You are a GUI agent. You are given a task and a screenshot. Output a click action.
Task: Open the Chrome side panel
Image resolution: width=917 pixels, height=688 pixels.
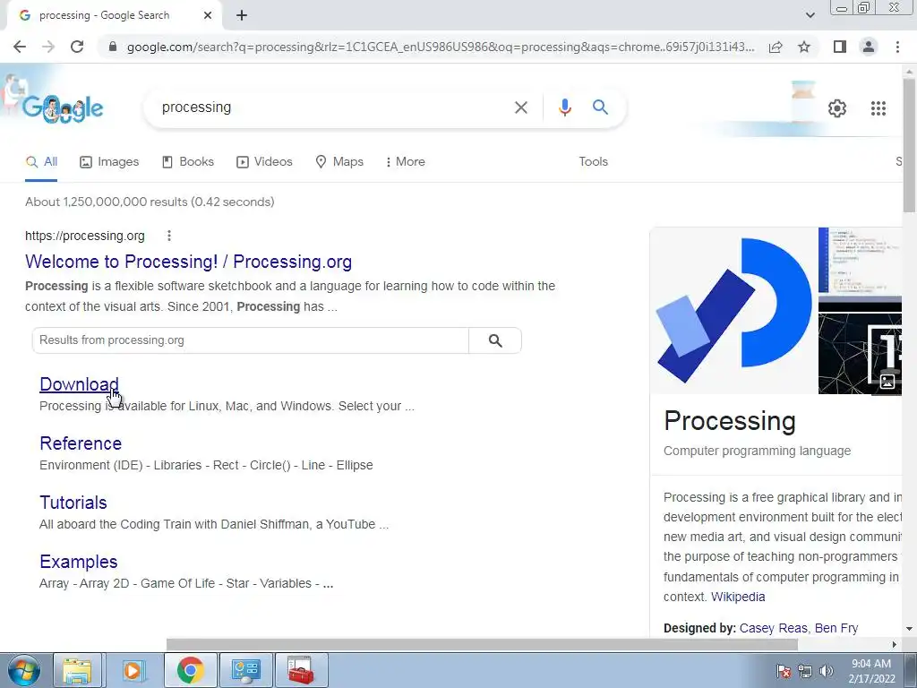click(840, 47)
